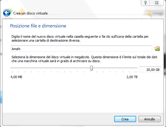Click the Posizione file e dimensione heading
This screenshot has height=127, width=166.
click(38, 26)
